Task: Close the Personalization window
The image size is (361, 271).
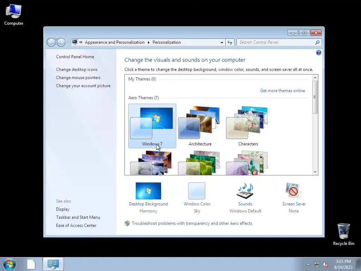Action: point(316,33)
